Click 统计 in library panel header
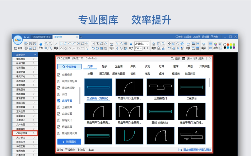The height and width of the screenshot is (156, 251). (x=187, y=59)
